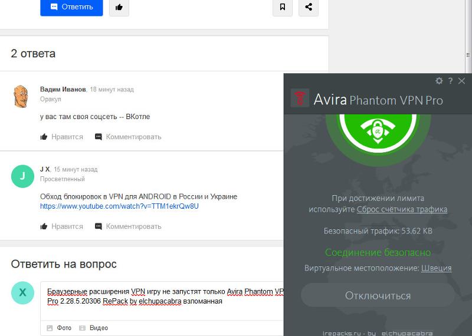Image resolution: width=472 pixels, height=336 pixels.
Task: Comment on Вадим Иванов's answer
Action: coord(133,137)
